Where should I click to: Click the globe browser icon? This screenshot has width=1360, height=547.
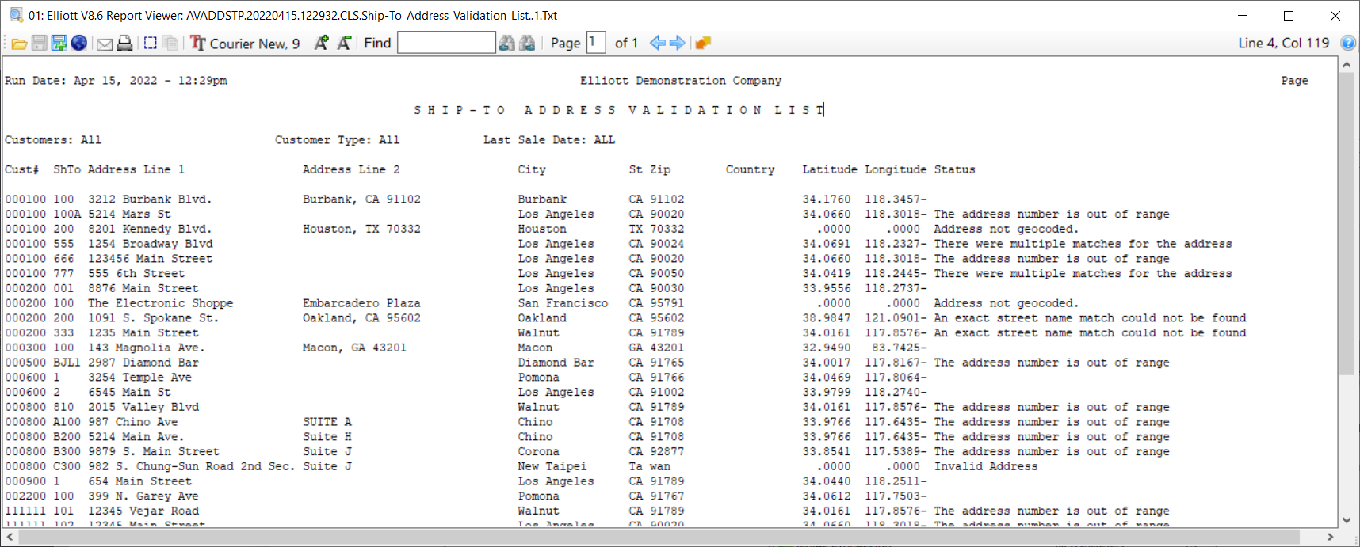pyautogui.click(x=78, y=43)
